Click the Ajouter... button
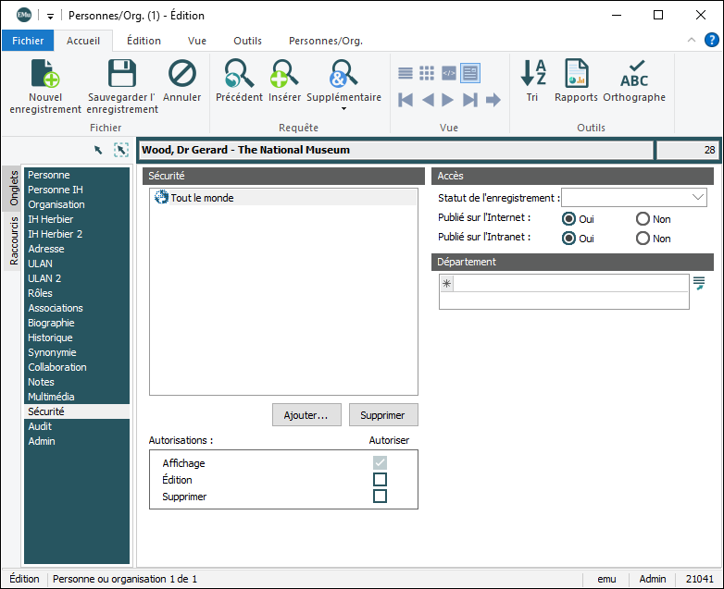Viewport: 724px width, 589px height. pyautogui.click(x=306, y=415)
